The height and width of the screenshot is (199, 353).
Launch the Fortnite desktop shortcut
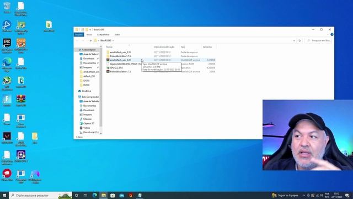(7, 101)
